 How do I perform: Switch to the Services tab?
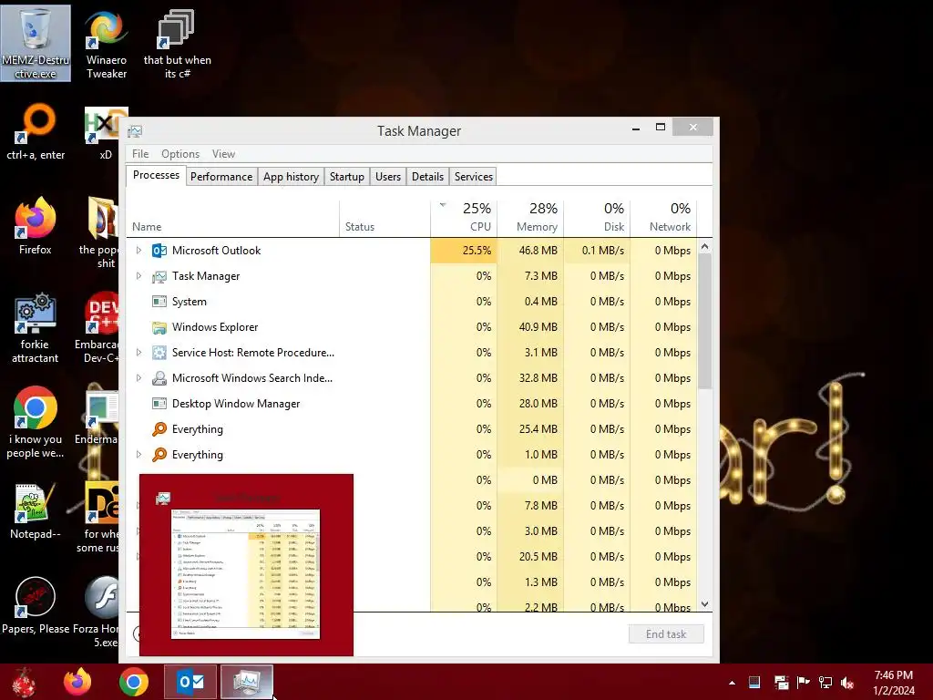click(474, 177)
